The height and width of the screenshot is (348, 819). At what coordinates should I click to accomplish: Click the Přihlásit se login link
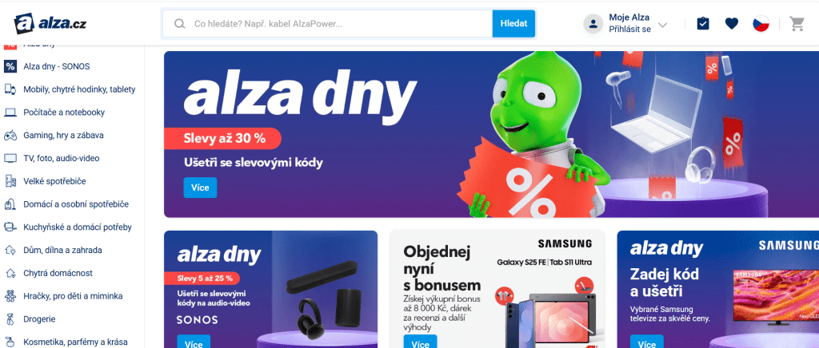click(630, 30)
